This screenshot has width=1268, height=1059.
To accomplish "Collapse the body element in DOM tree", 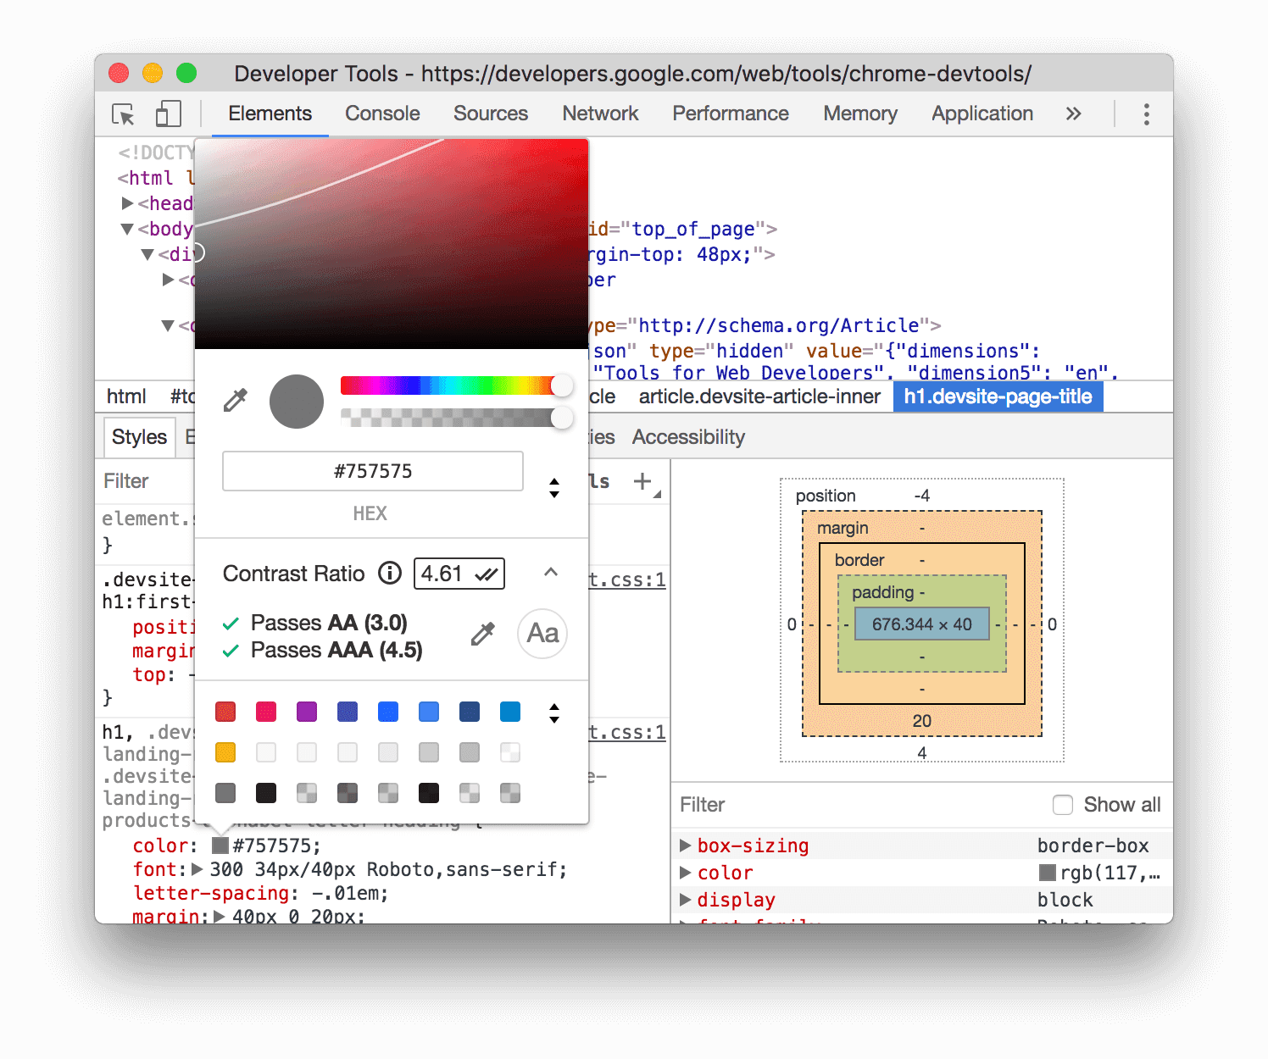I will tap(127, 229).
